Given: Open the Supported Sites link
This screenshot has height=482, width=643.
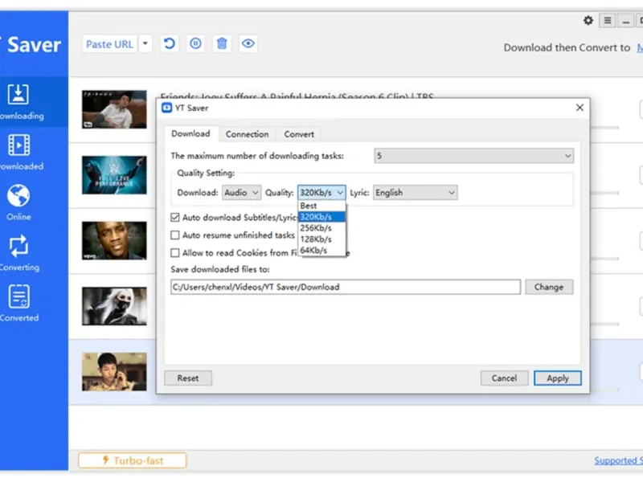Looking at the screenshot, I should tap(618, 460).
